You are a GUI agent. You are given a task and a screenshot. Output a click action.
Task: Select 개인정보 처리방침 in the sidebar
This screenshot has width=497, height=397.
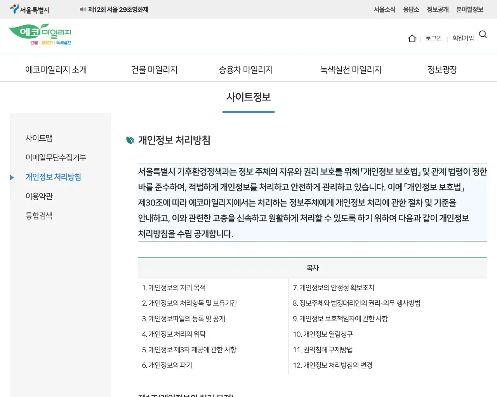coord(53,177)
